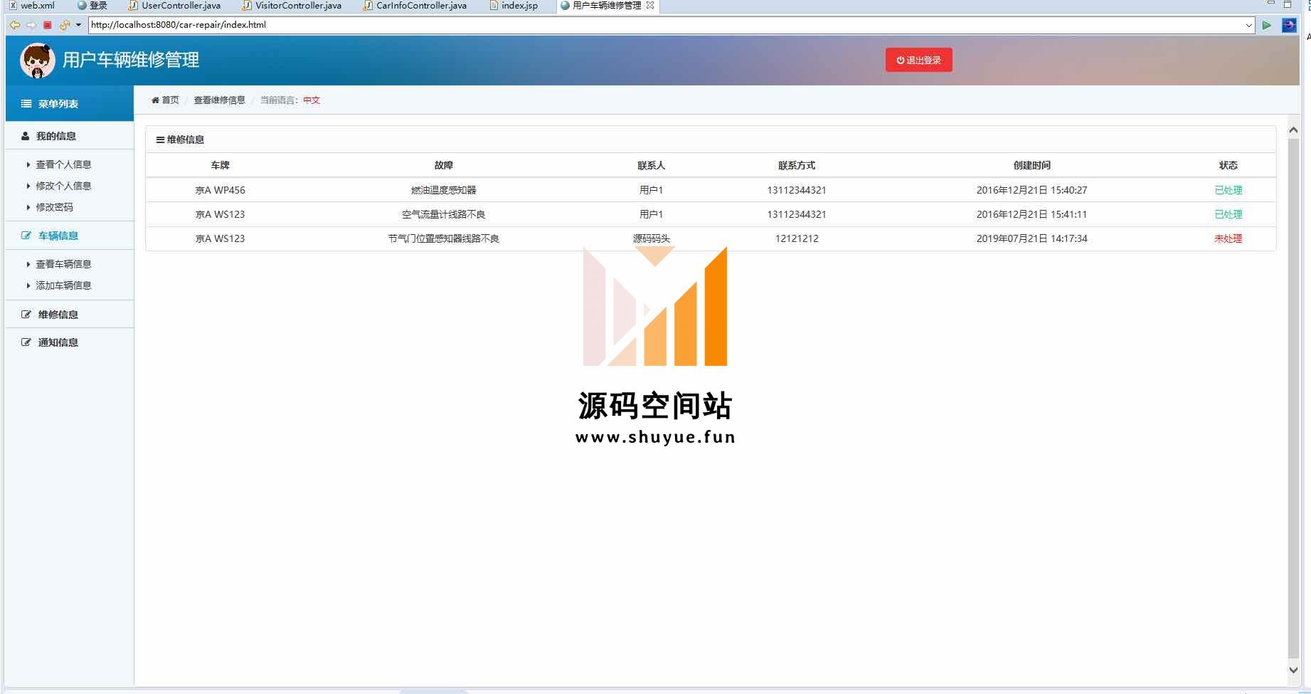Refresh the page with the refresh icon

pos(65,25)
